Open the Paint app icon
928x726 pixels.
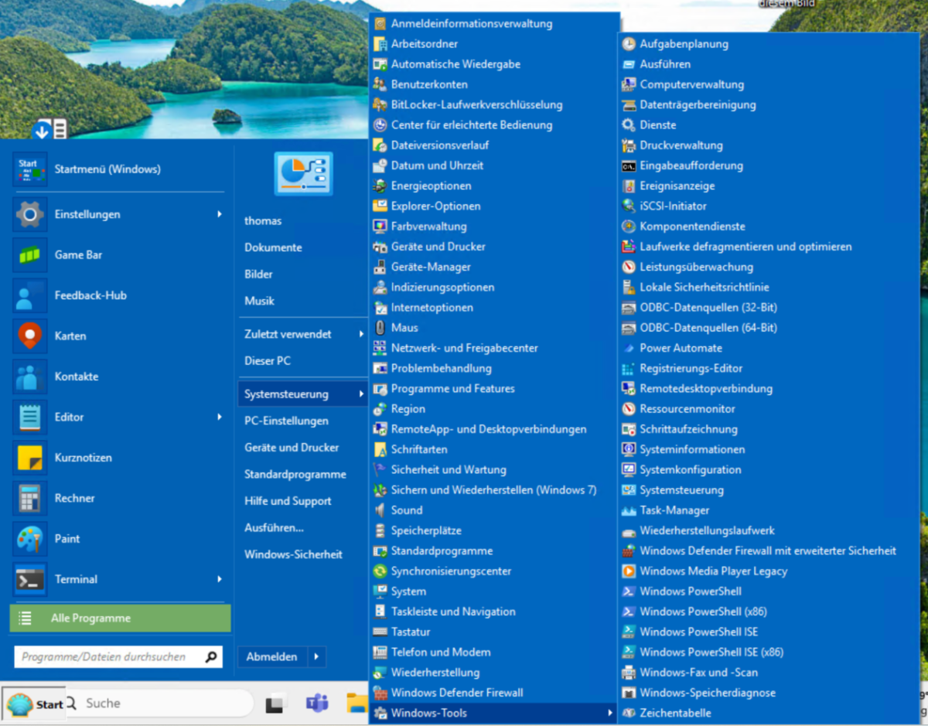point(29,539)
